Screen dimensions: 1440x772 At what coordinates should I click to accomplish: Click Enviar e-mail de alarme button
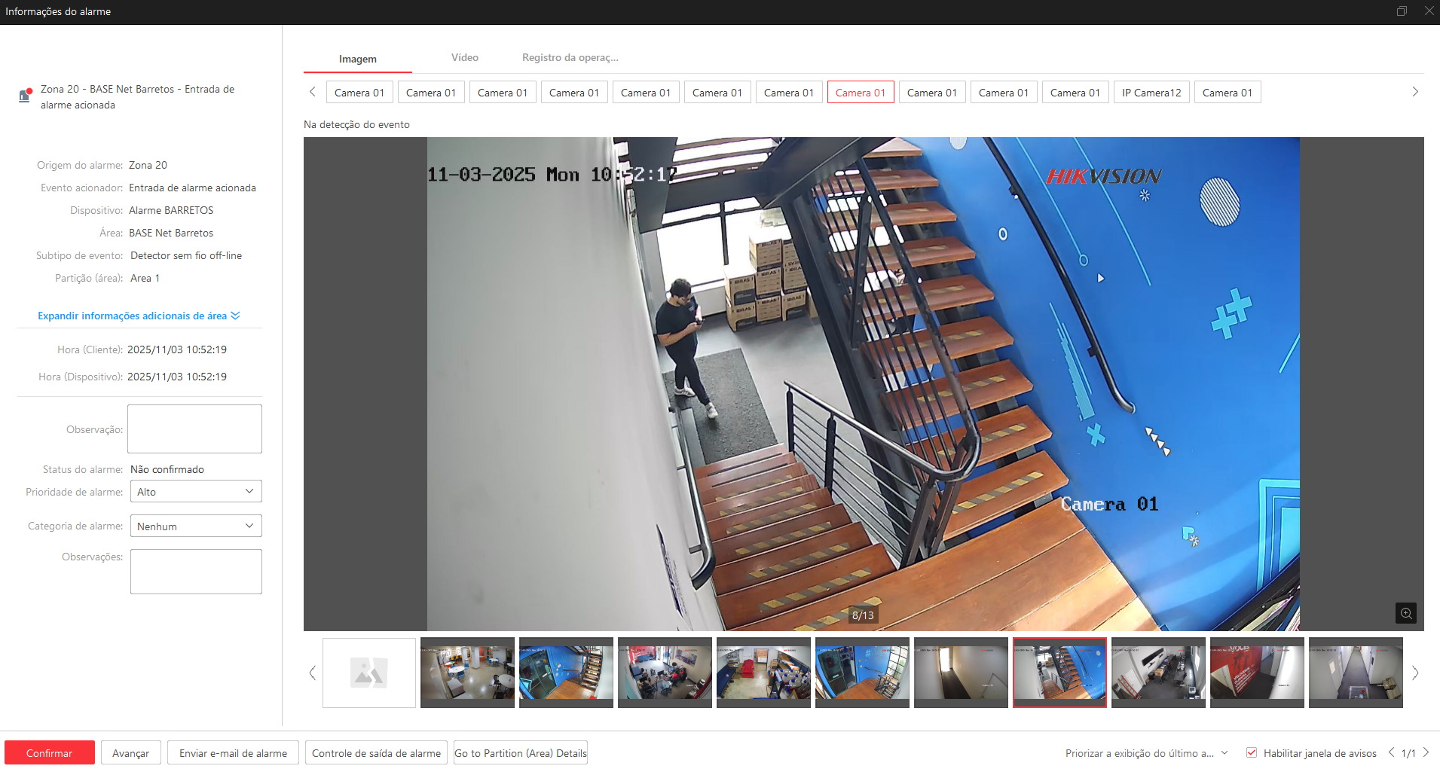(x=233, y=753)
